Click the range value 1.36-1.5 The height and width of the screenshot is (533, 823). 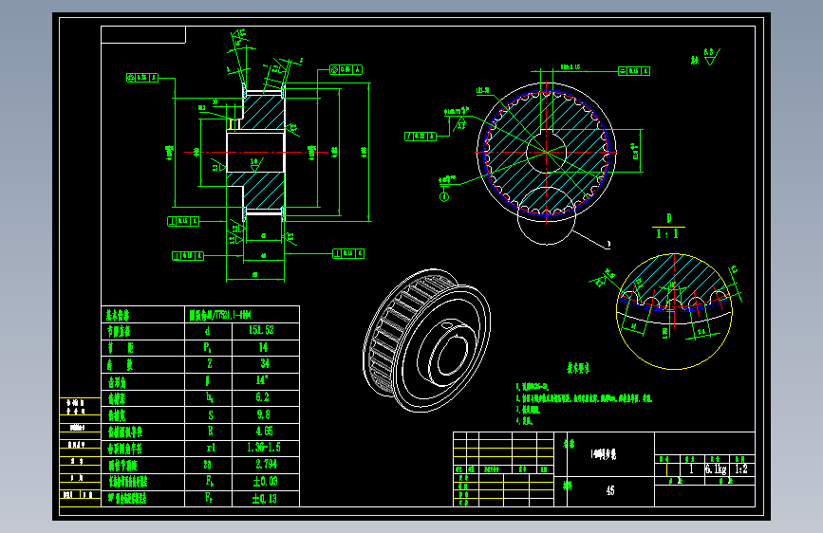tap(264, 448)
